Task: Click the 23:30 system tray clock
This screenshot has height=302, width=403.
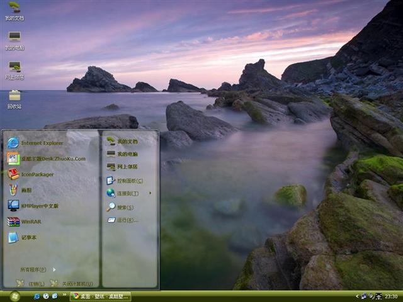Action: (391, 296)
